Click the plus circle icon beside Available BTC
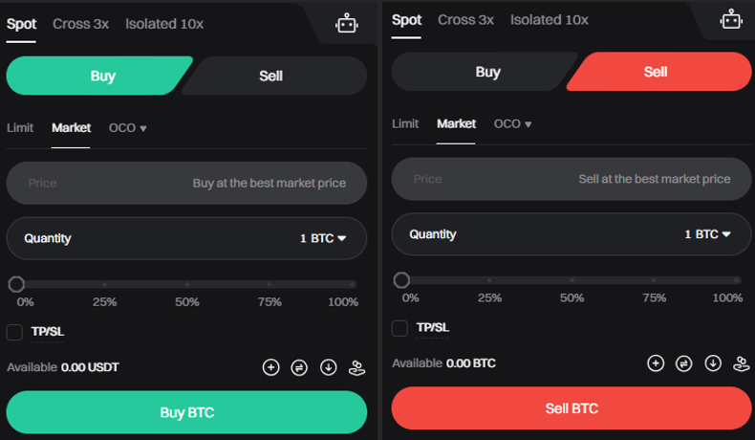This screenshot has height=440, width=755. (655, 363)
